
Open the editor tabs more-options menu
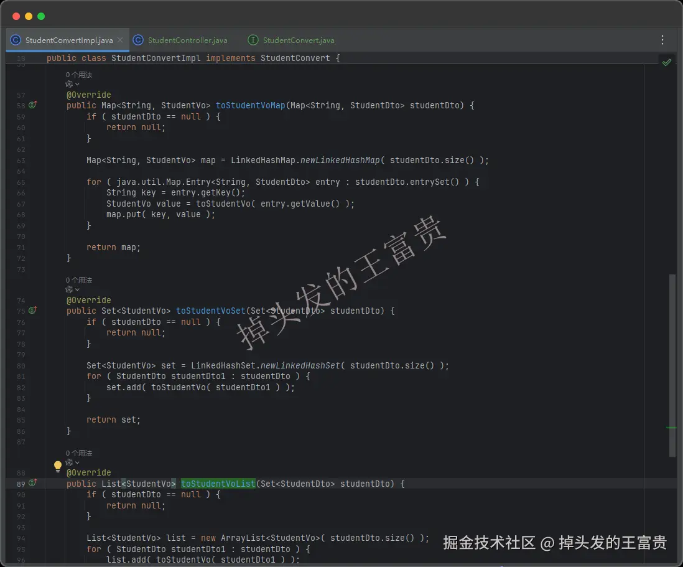click(x=662, y=40)
